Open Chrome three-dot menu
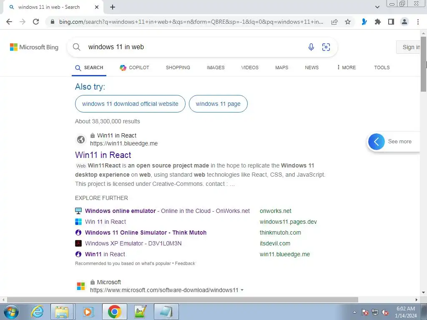The image size is (427, 320). pos(418,22)
